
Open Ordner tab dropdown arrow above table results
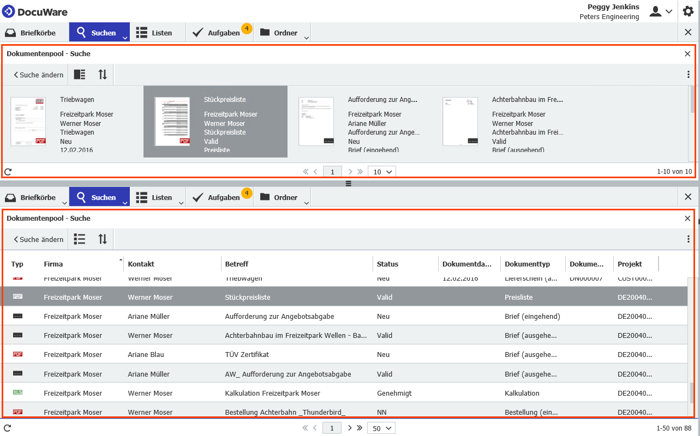306,202
